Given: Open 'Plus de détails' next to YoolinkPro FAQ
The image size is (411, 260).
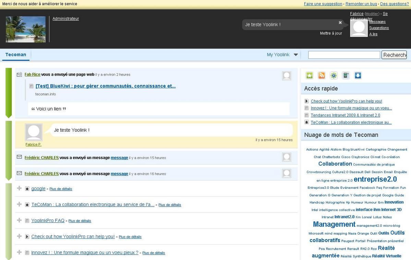Looking at the screenshot, I should (80, 221).
